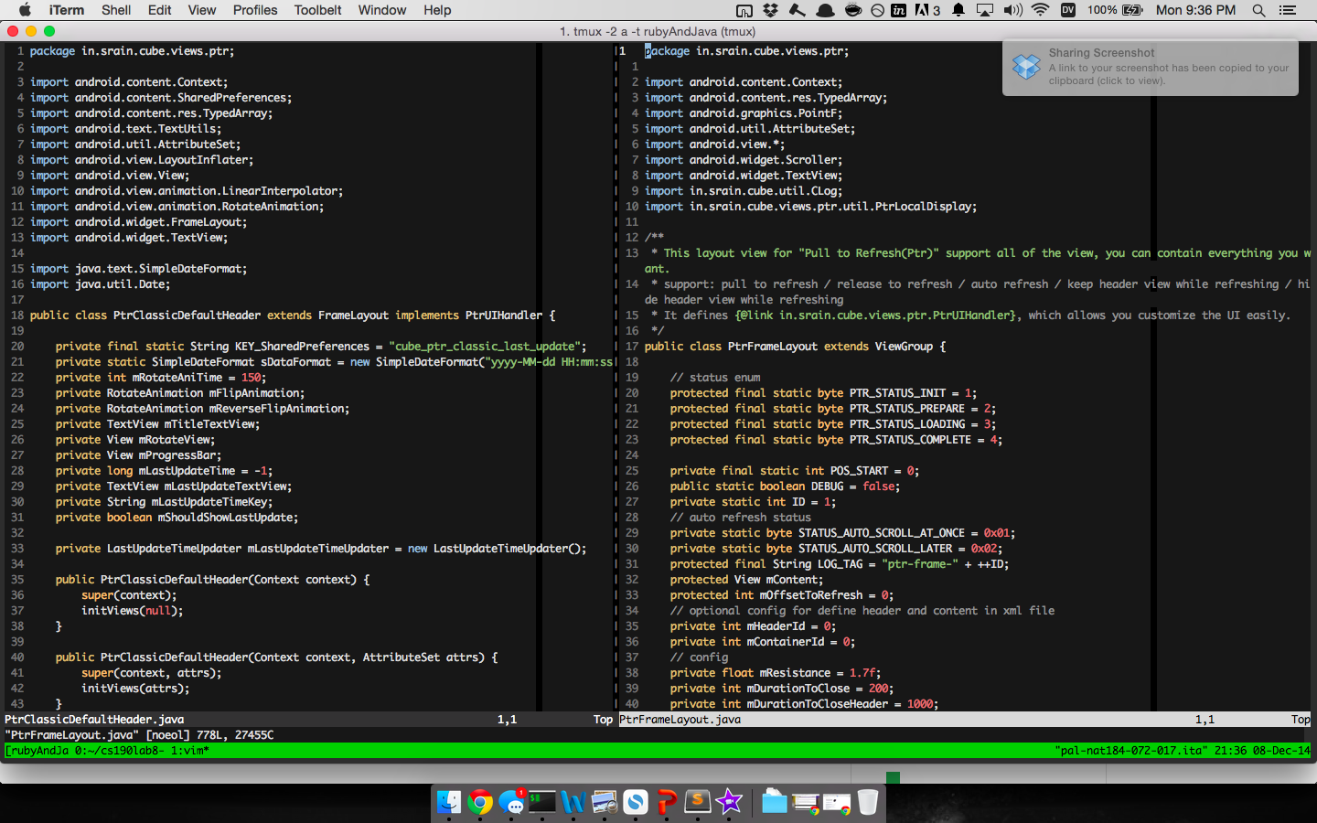Open the Shell menu
Viewport: 1317px width, 823px height.
(x=116, y=10)
